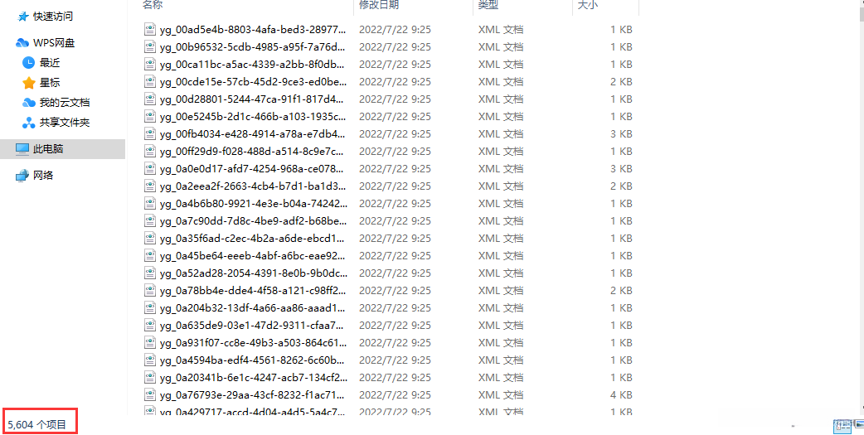This screenshot has height=435, width=864.
Task: Open 最近 recent clock icon
Action: (29, 63)
